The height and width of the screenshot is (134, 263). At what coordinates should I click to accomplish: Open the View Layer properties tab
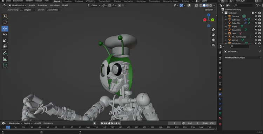(x=220, y=68)
